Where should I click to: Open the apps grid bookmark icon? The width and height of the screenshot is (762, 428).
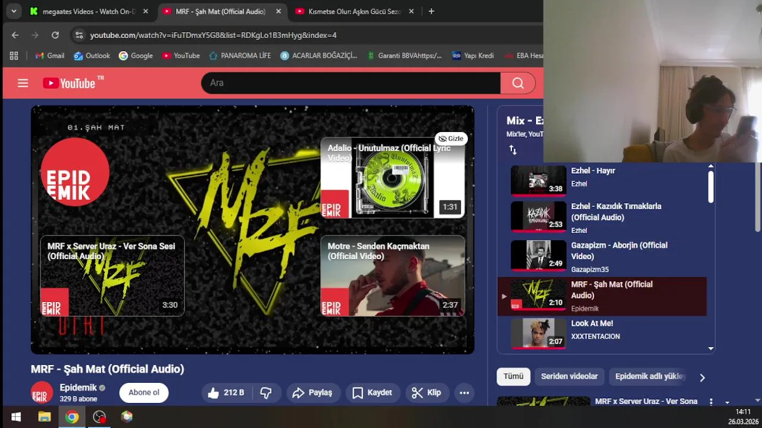point(14,56)
